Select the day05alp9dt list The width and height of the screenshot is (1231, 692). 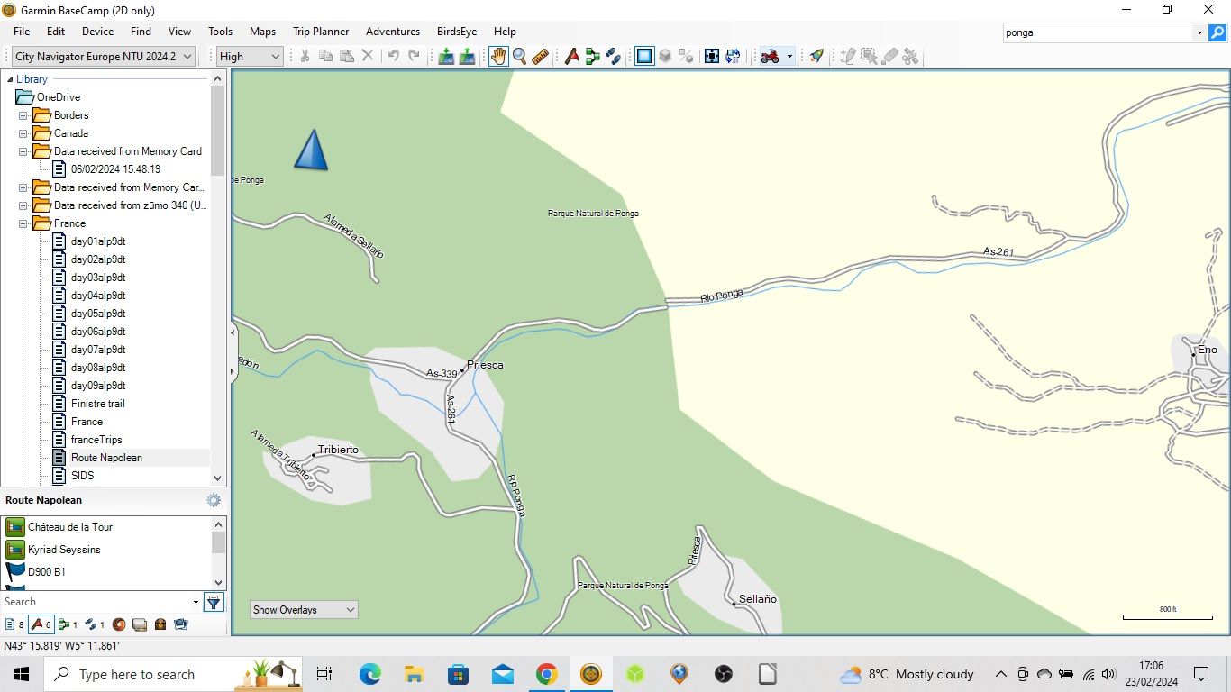coord(97,314)
